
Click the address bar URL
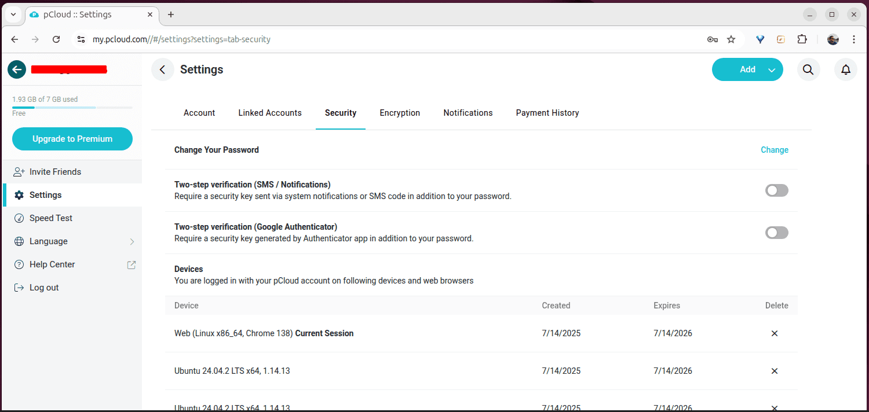click(x=182, y=39)
